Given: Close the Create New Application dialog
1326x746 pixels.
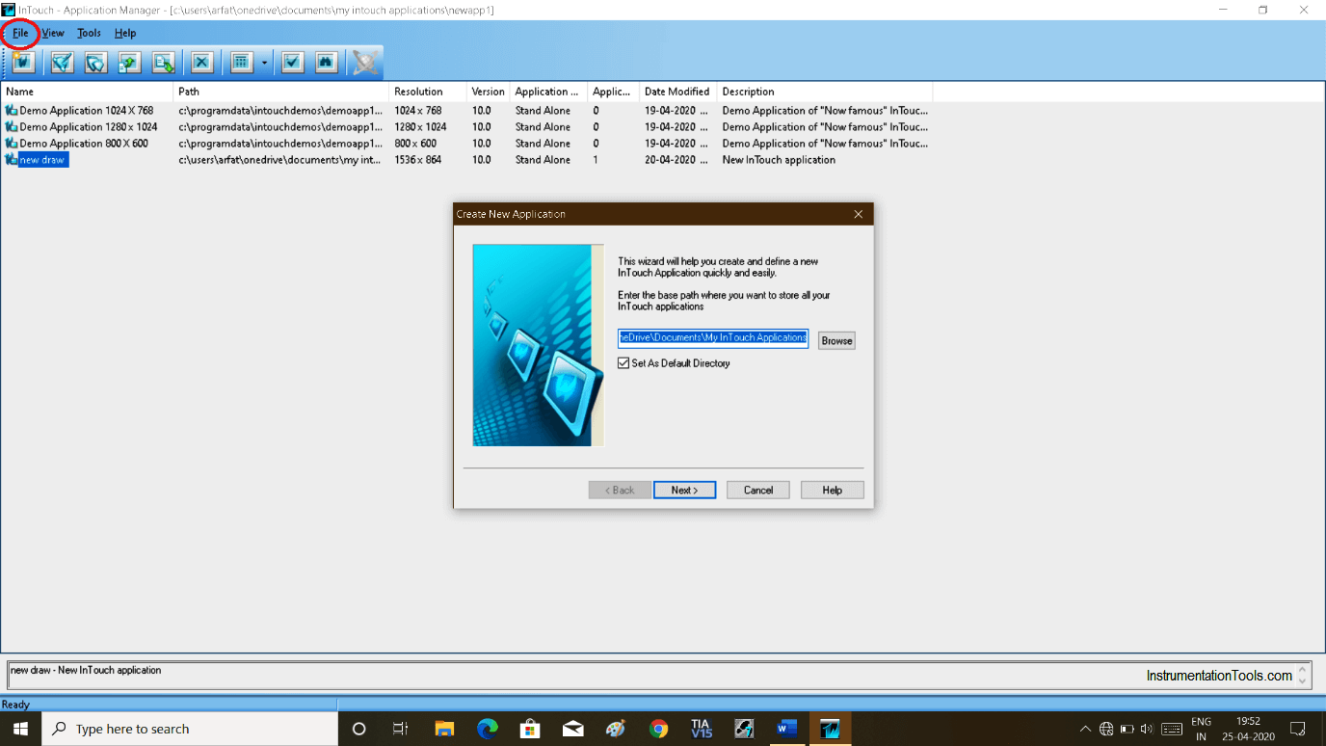Looking at the screenshot, I should 858,214.
